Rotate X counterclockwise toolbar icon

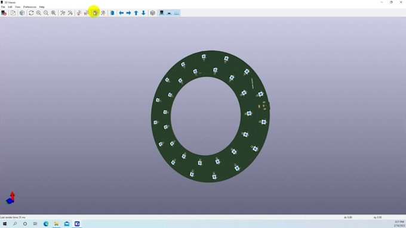[x=70, y=13]
